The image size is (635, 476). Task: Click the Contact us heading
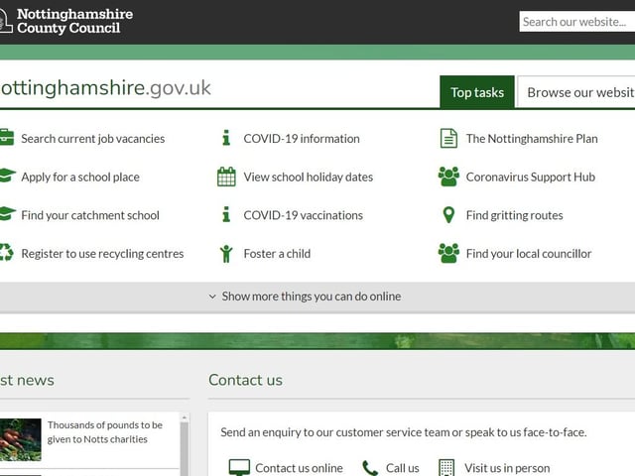tap(245, 380)
